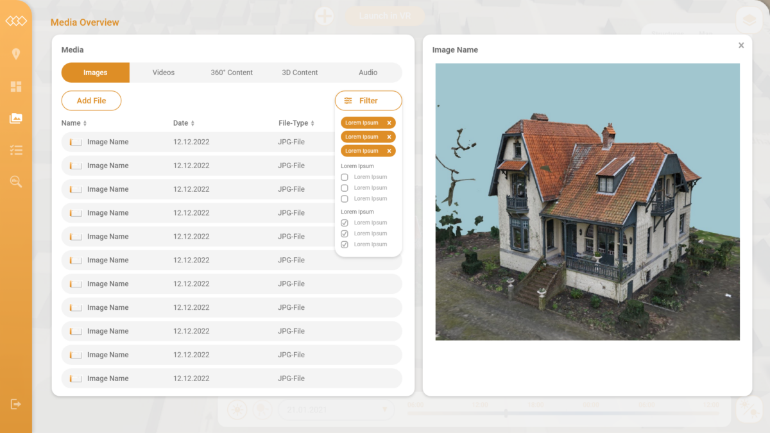The width and height of the screenshot is (770, 433).
Task: Check the first unchecked Lorem Ipsum checkbox
Action: 345,177
